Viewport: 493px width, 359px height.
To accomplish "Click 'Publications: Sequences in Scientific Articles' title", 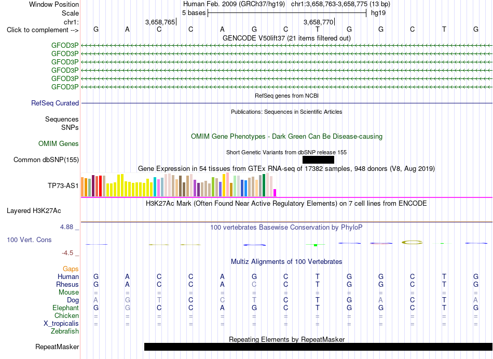I will (x=287, y=112).
